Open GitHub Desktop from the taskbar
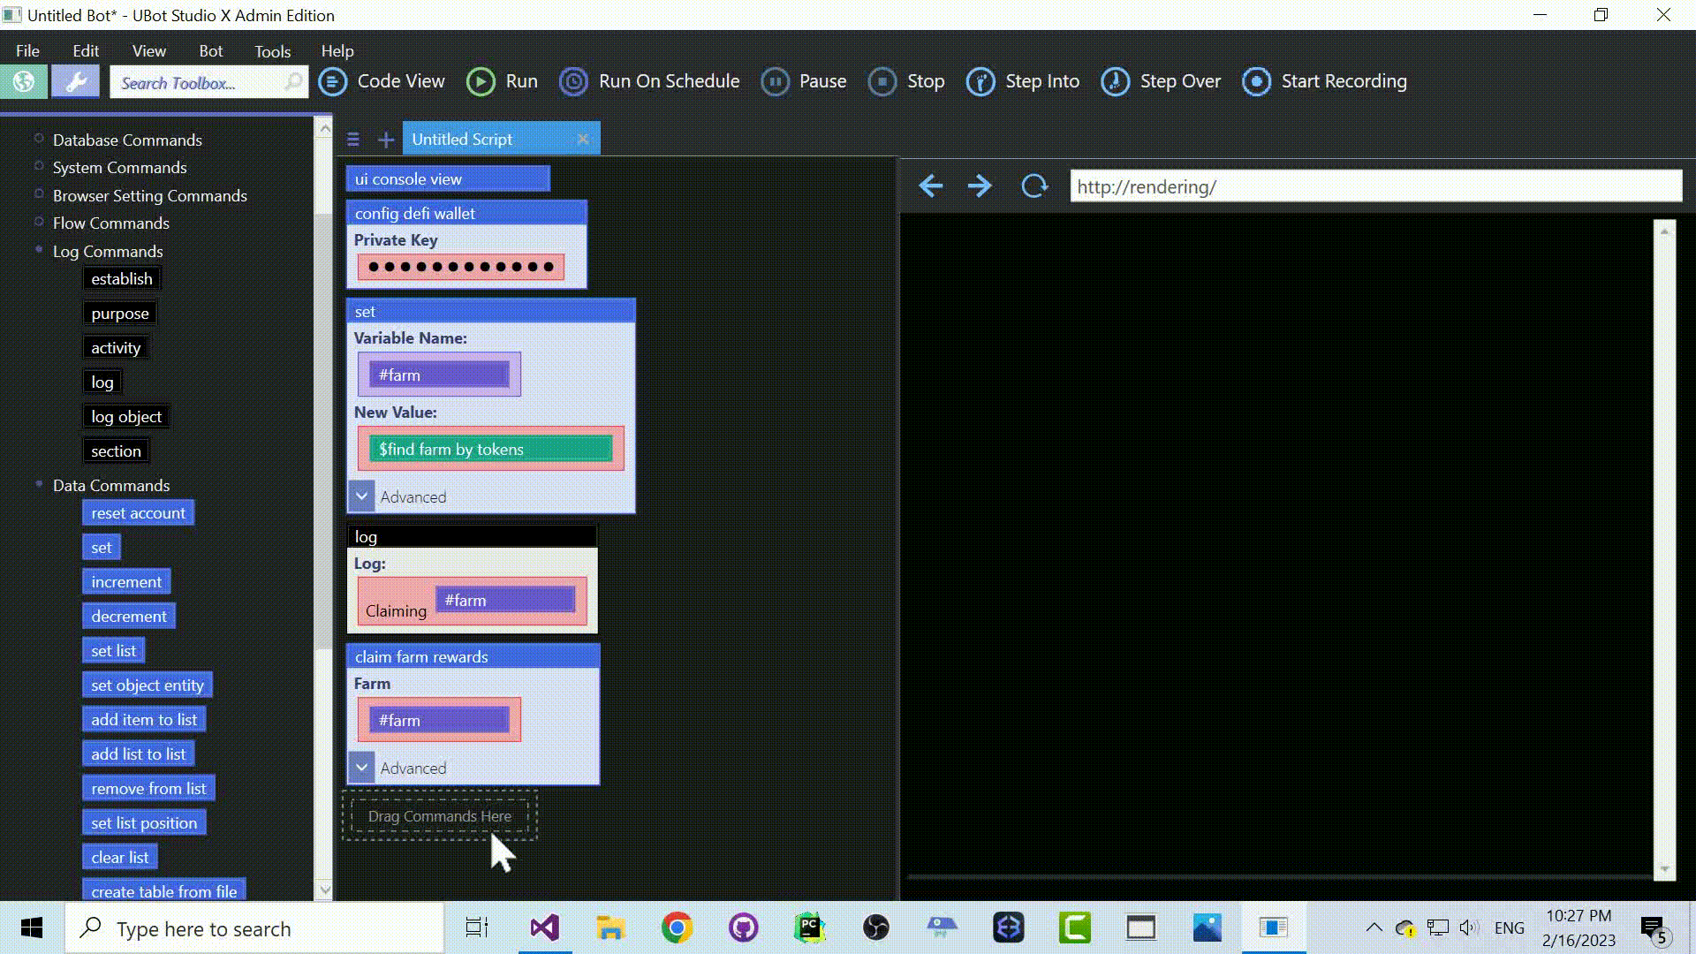Screen dimensions: 1696x954 coord(743,927)
